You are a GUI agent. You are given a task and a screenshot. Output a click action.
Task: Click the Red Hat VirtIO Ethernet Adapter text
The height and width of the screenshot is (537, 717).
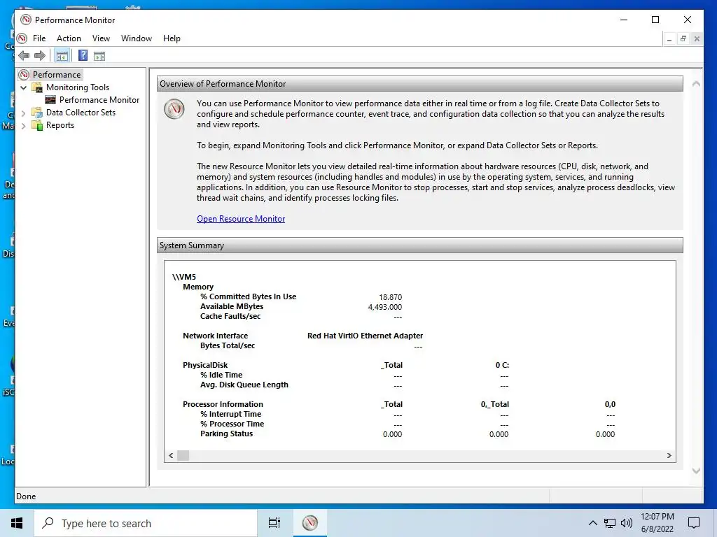[x=365, y=336]
